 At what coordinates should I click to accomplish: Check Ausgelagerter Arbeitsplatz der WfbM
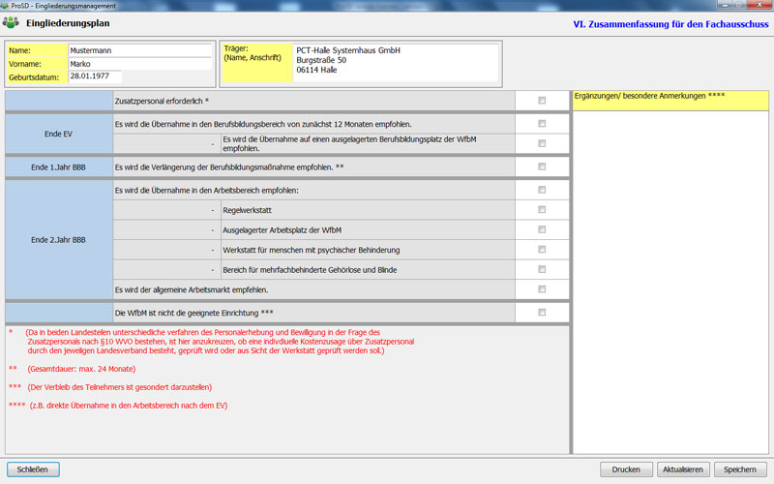coord(542,229)
